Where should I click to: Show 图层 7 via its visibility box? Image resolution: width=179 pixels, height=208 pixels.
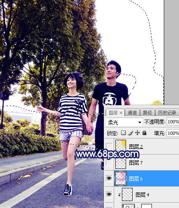coord(109,162)
